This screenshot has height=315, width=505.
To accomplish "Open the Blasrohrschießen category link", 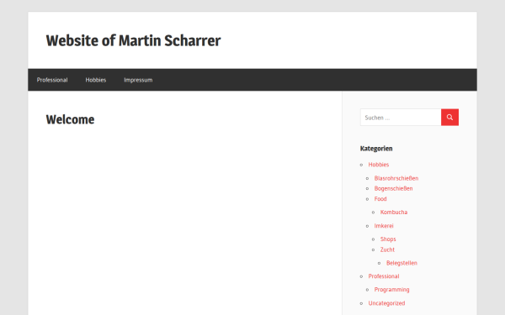I will point(396,178).
